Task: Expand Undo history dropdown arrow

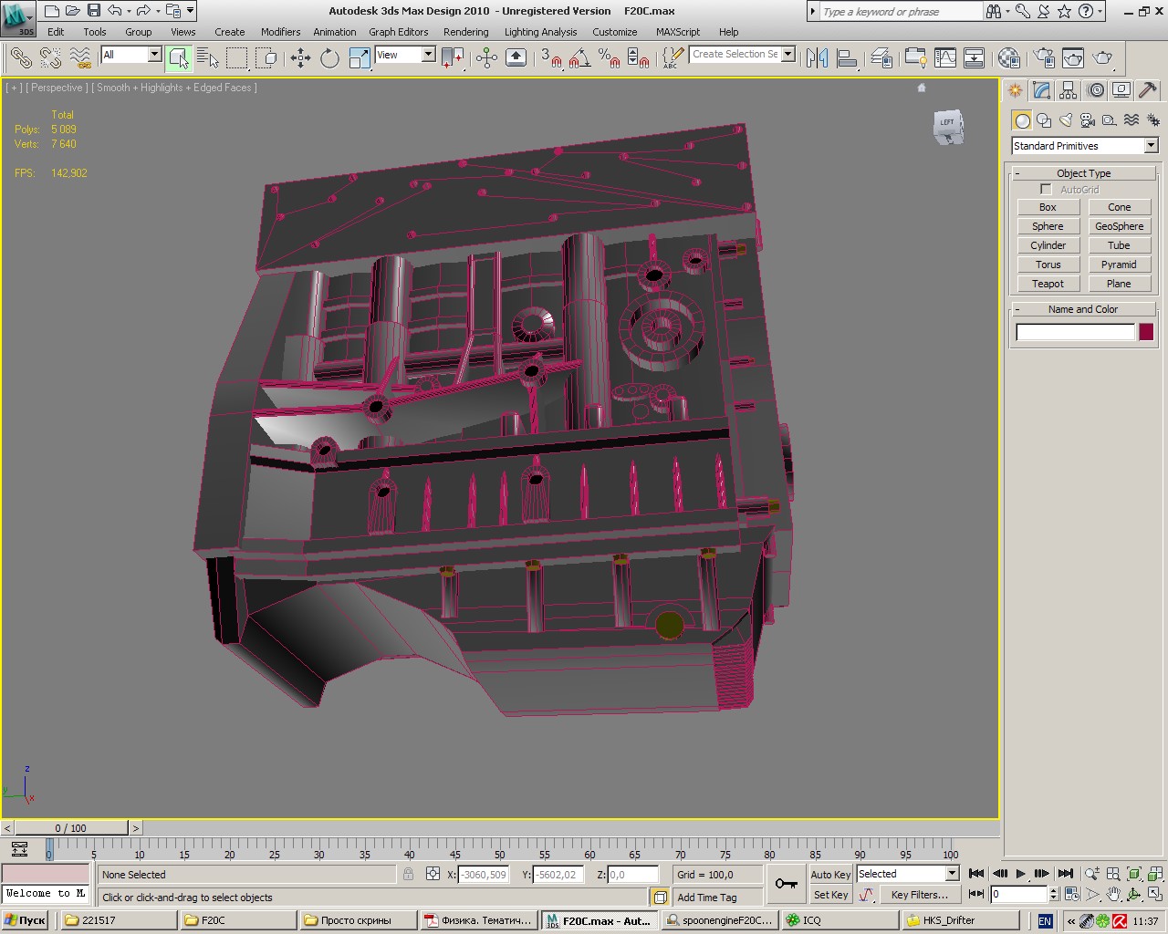Action: (130, 11)
